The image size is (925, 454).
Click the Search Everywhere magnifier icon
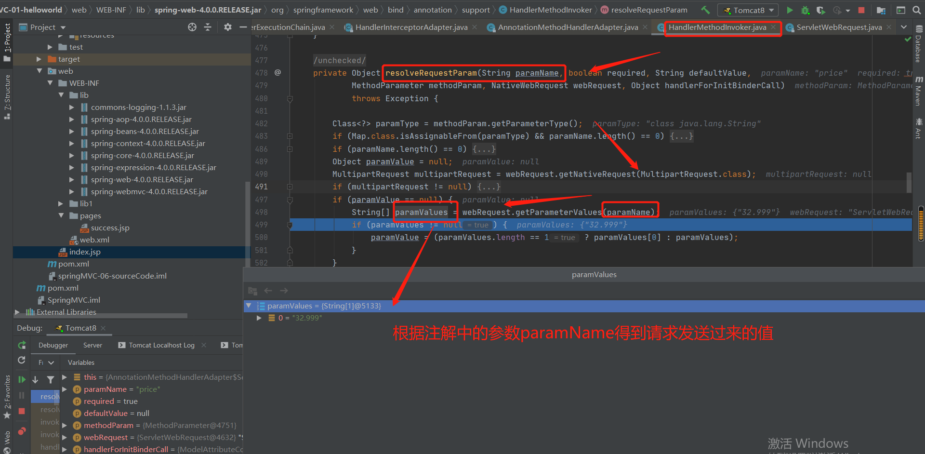point(916,10)
